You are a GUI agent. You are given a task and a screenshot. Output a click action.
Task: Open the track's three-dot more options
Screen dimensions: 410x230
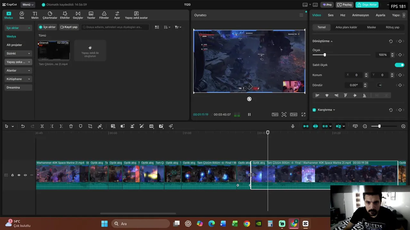[31, 175]
